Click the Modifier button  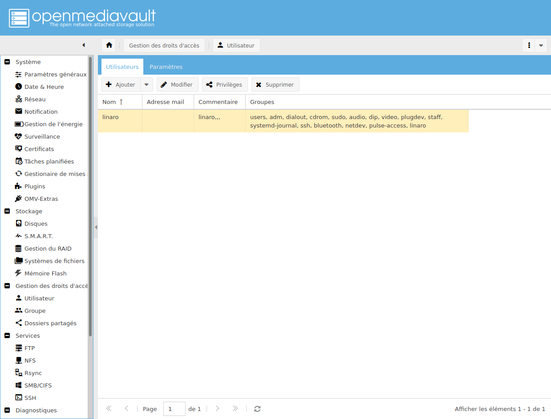click(x=177, y=84)
